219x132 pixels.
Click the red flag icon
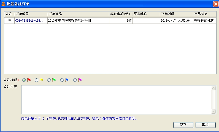click(29, 80)
